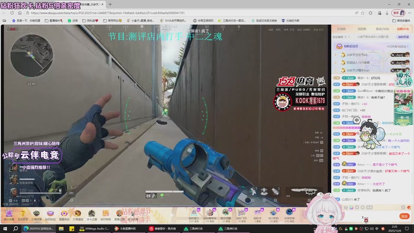Viewport: 414px width, 233px height.
Task: Click the chat message 好玩吗
Action: (376, 78)
